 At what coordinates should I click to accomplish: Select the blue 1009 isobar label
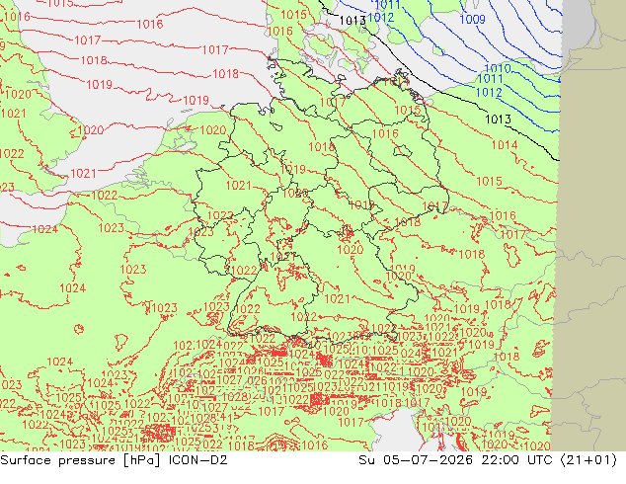click(472, 19)
